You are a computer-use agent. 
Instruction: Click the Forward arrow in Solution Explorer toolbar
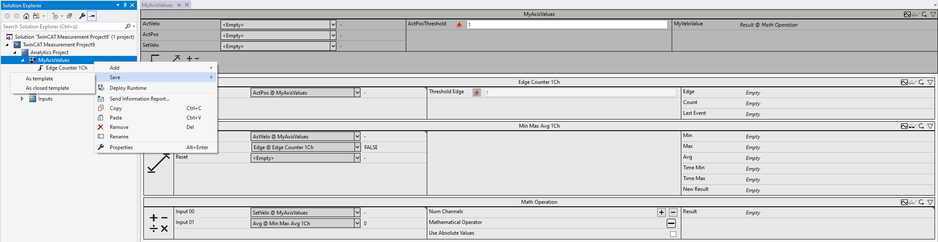pos(17,16)
